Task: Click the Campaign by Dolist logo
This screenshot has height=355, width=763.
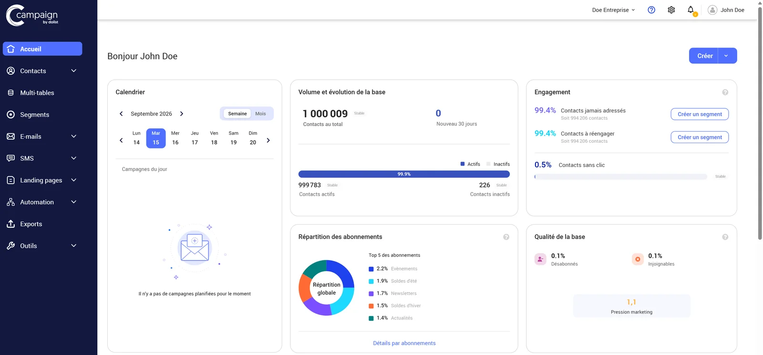Action: click(32, 15)
